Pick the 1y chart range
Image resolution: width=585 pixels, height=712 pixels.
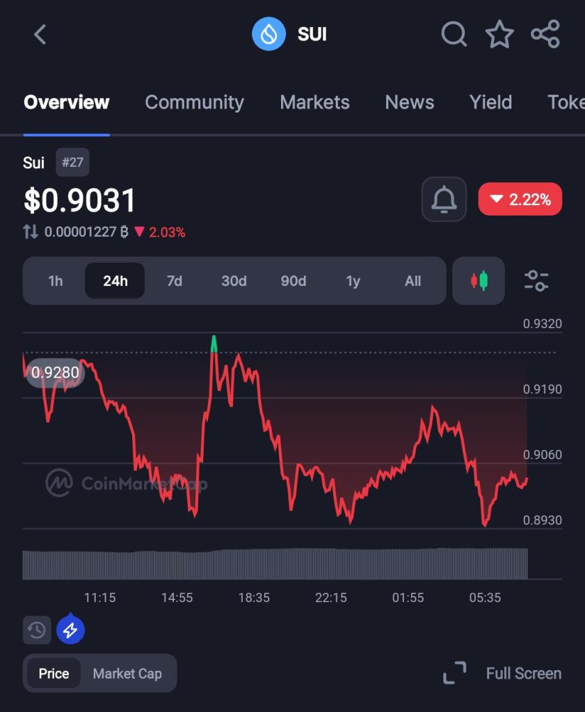[x=353, y=281]
